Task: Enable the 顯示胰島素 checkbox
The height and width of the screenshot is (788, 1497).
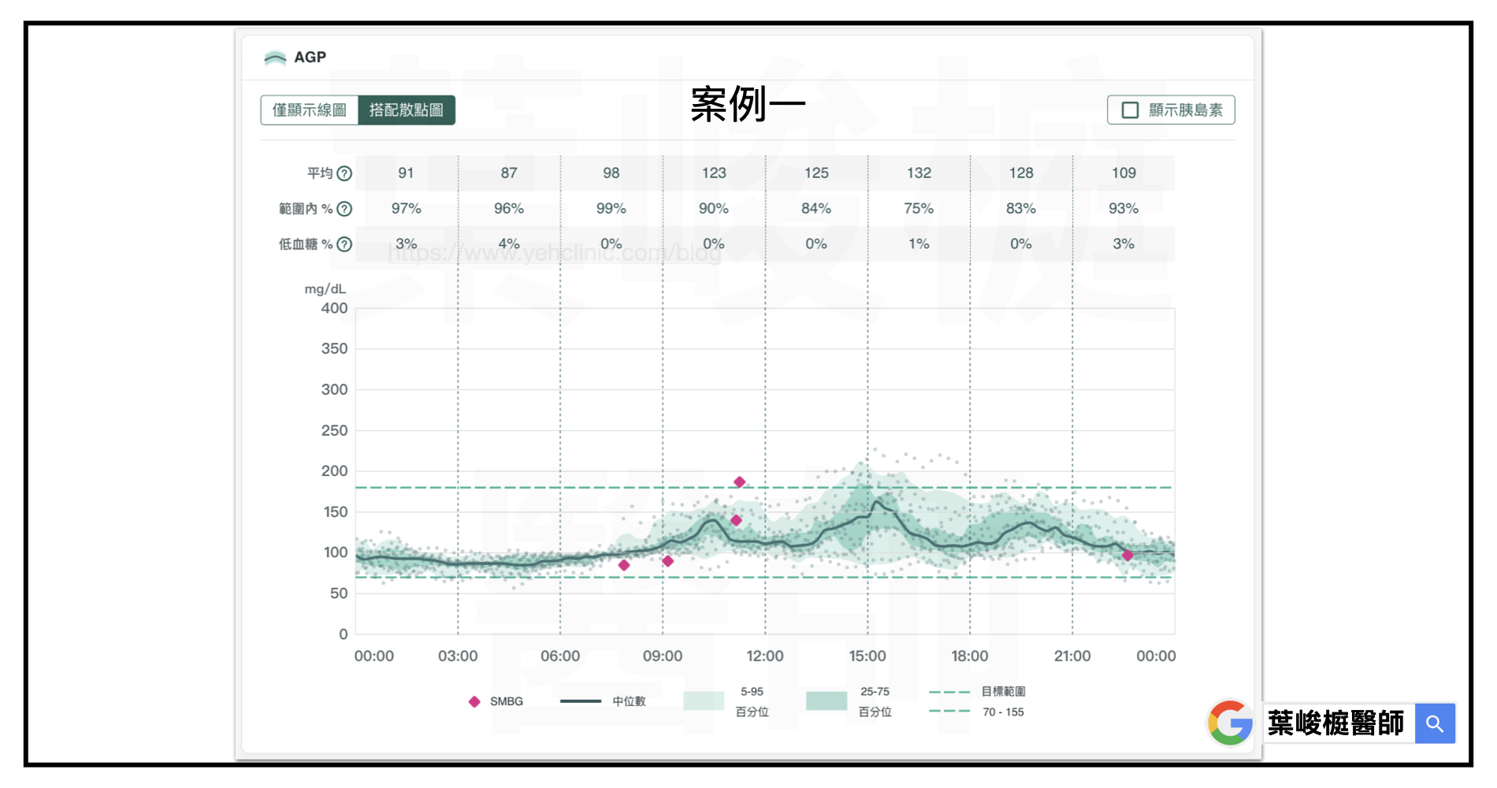Action: [1130, 110]
